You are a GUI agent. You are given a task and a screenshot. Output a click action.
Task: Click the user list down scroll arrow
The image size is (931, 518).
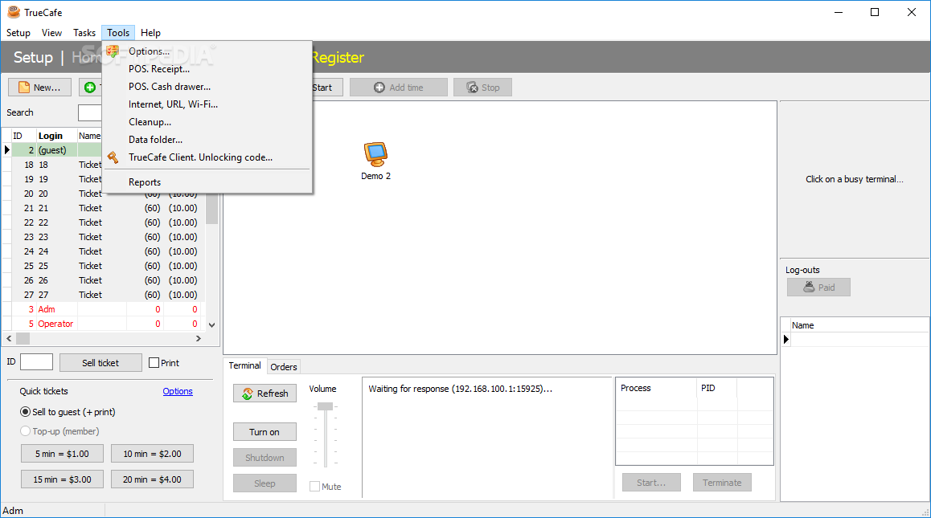[212, 324]
